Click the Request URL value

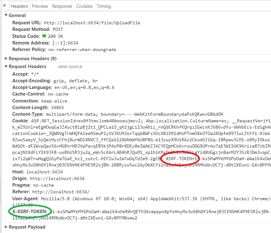[92, 23]
